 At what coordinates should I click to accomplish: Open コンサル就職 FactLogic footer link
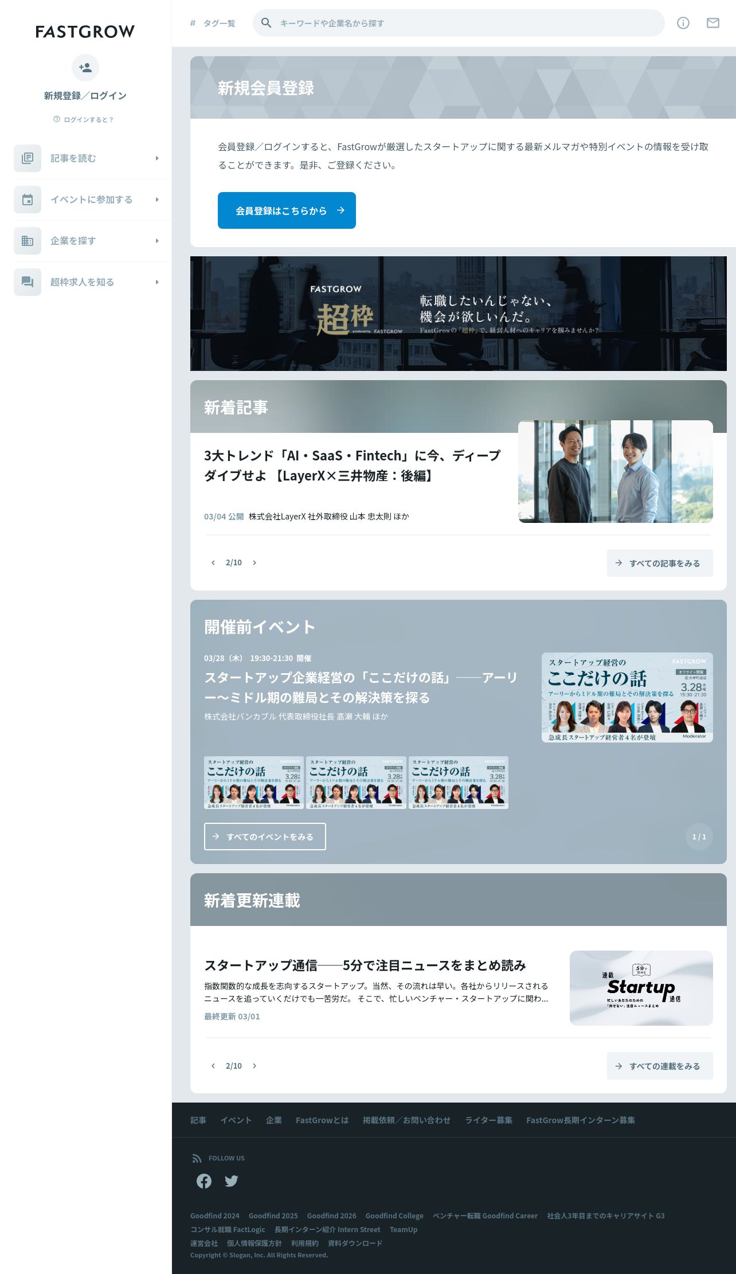pyautogui.click(x=228, y=1229)
